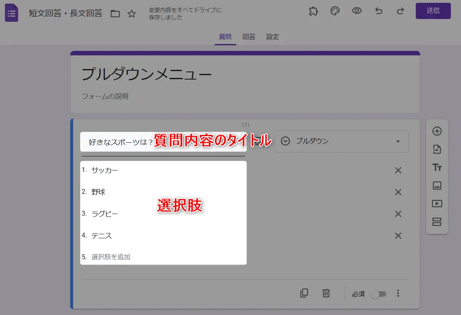Remove the 野球 option with its X
This screenshot has height=315, width=461.
(398, 192)
